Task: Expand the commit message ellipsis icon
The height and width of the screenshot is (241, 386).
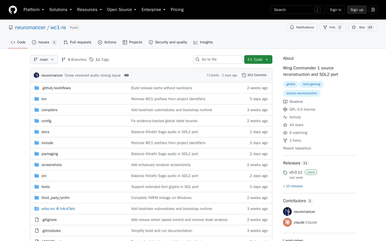Action: tap(127, 75)
